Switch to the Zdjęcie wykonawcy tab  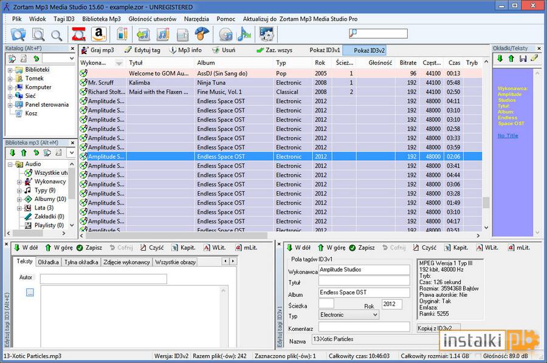click(x=126, y=262)
